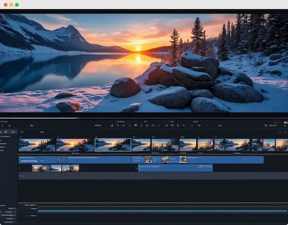Select the long blue clip on the lower track
The image size is (288, 225).
click(x=175, y=168)
